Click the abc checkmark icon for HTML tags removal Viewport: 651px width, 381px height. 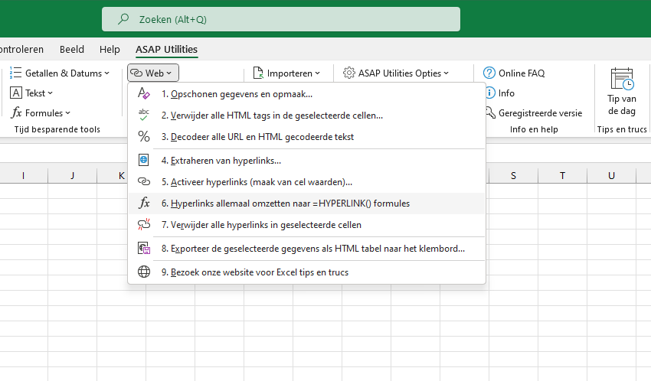click(144, 115)
